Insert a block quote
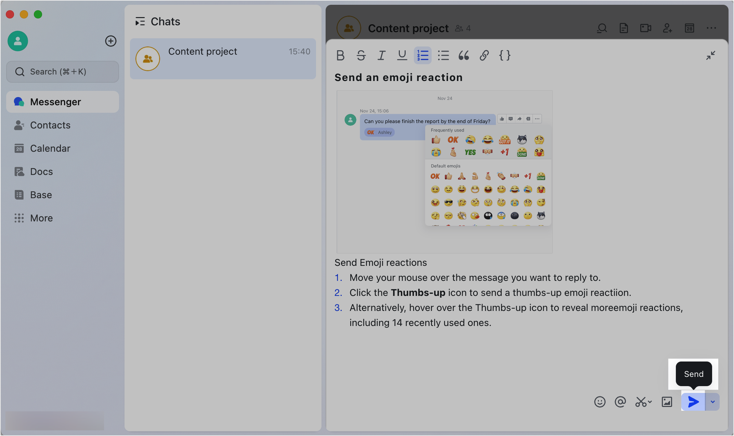The image size is (734, 436). (x=464, y=55)
